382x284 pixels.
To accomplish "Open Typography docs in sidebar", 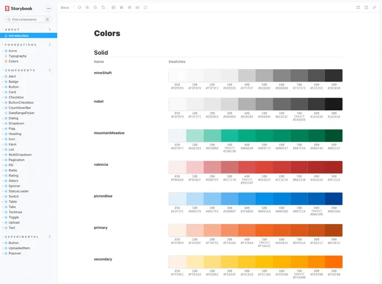I will (x=17, y=56).
